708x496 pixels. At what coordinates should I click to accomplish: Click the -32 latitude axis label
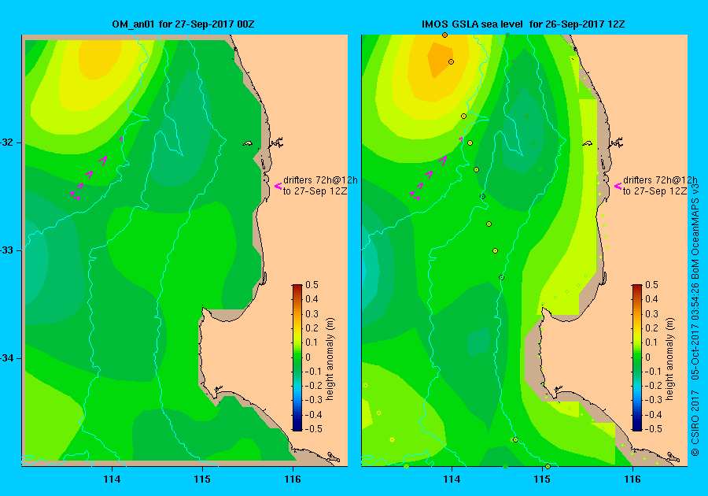coord(7,143)
